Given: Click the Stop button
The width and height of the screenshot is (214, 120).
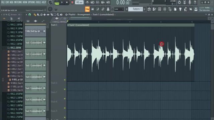Looking at the screenshot, I should point(67,2).
